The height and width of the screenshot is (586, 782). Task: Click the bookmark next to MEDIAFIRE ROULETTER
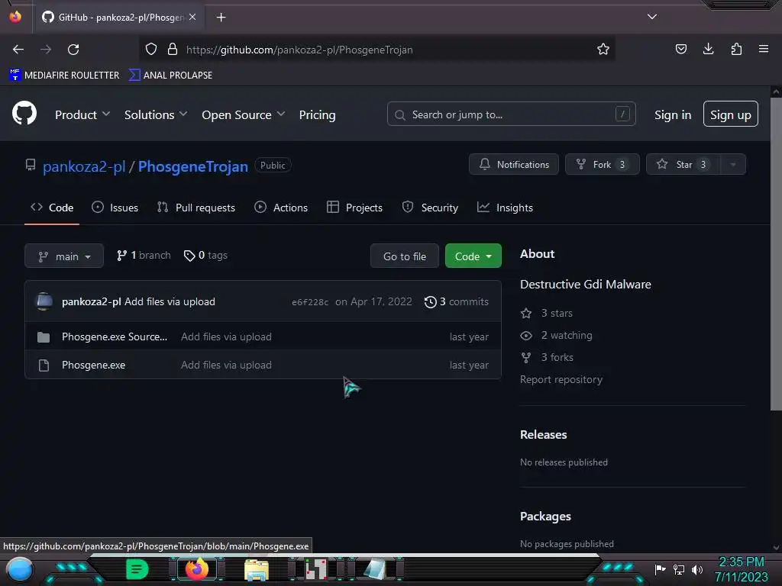170,76
